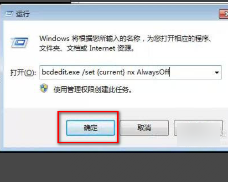Click the UAC shield icon

(x=44, y=88)
